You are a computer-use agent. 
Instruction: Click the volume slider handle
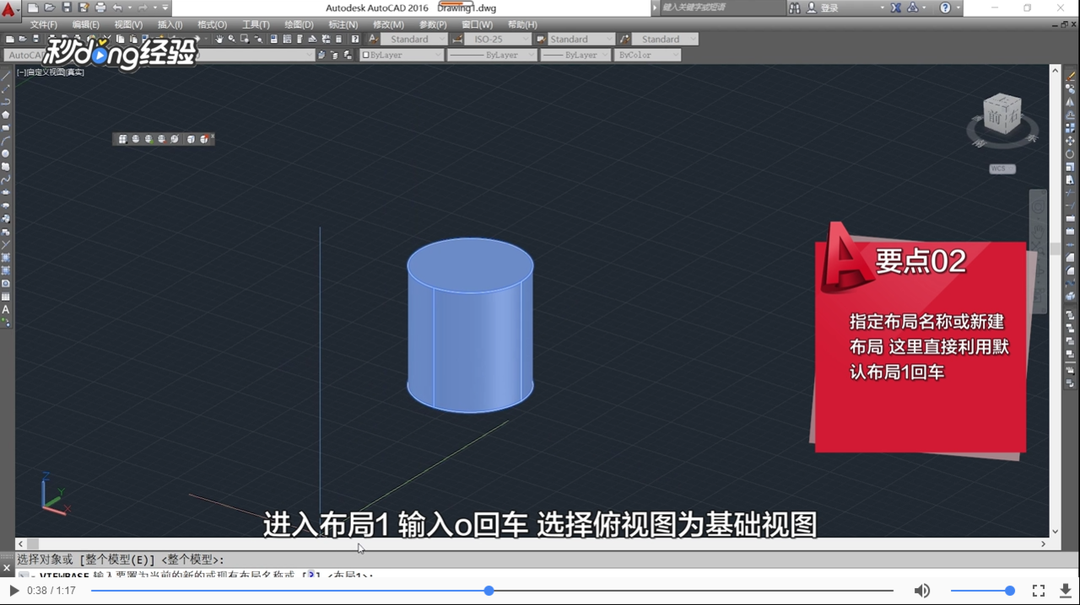coord(1009,591)
